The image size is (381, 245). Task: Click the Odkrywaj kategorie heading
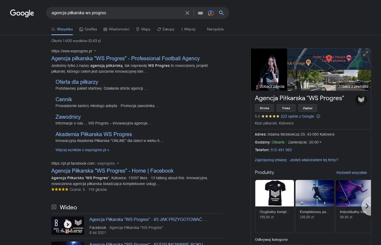[x=271, y=239]
